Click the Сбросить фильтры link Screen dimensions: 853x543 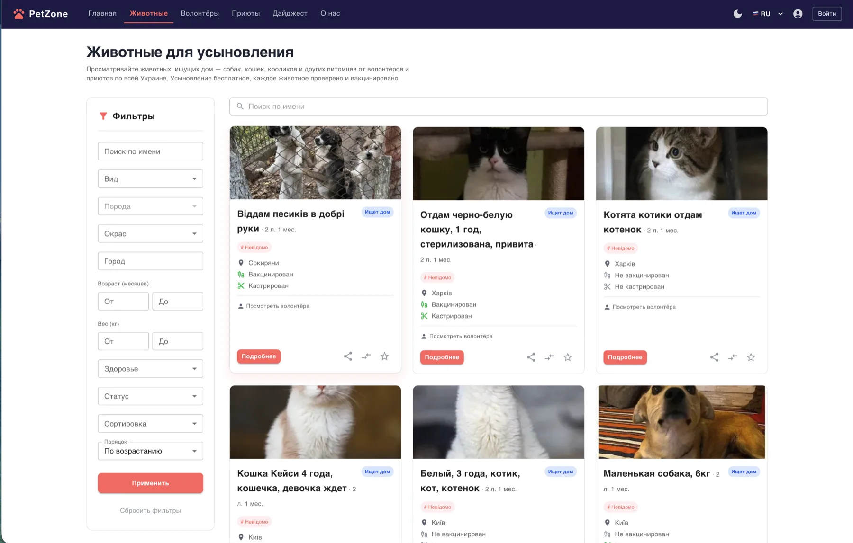150,511
